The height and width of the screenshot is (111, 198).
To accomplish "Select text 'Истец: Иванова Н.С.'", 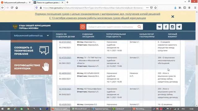I will [x=87, y=42].
